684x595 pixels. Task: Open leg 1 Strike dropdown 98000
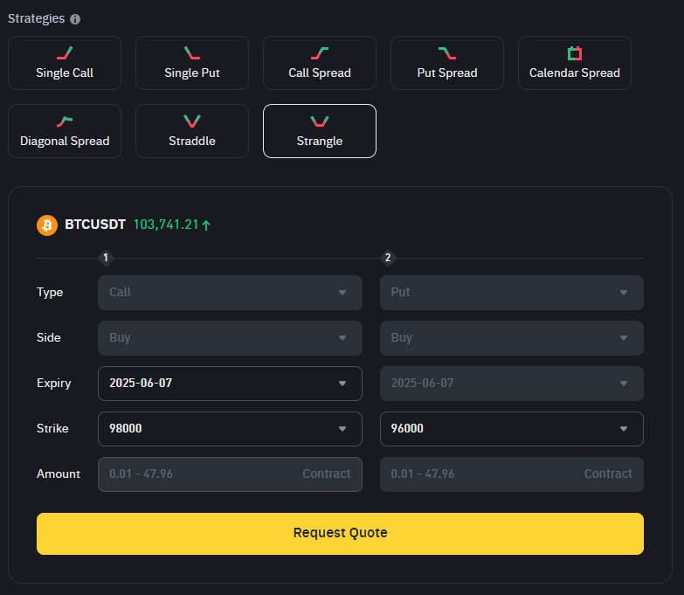coord(230,429)
